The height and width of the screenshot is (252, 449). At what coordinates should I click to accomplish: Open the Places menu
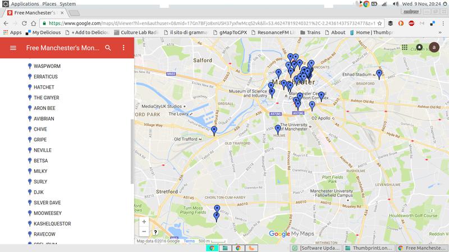[x=49, y=4]
